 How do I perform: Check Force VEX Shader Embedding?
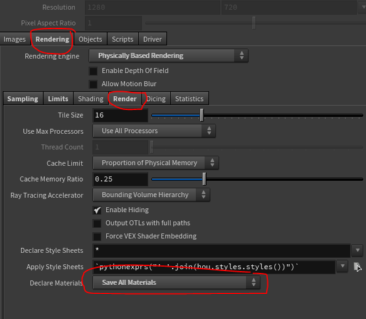[97, 236]
